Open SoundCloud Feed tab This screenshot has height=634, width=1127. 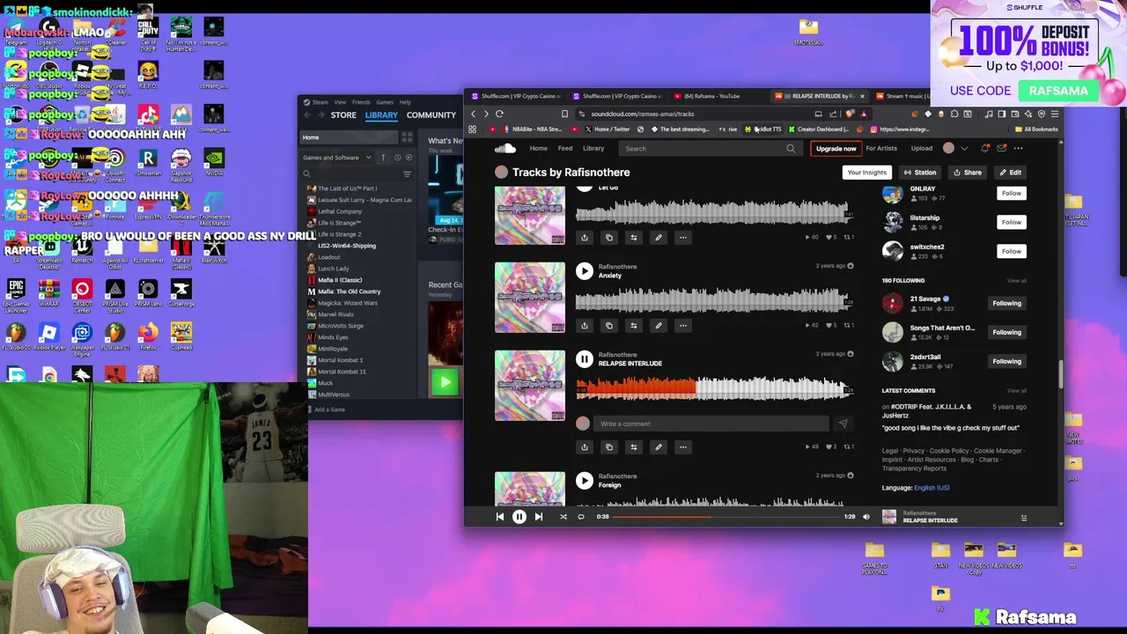[x=565, y=149]
